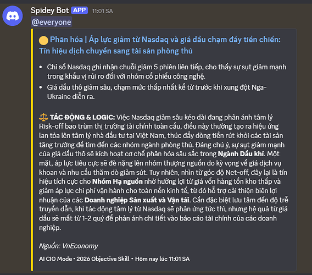Click the Spidey Bot username

pyautogui.click(x=50, y=10)
